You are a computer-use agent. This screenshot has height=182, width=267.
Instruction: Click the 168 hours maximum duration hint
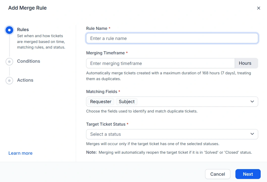coord(168,76)
